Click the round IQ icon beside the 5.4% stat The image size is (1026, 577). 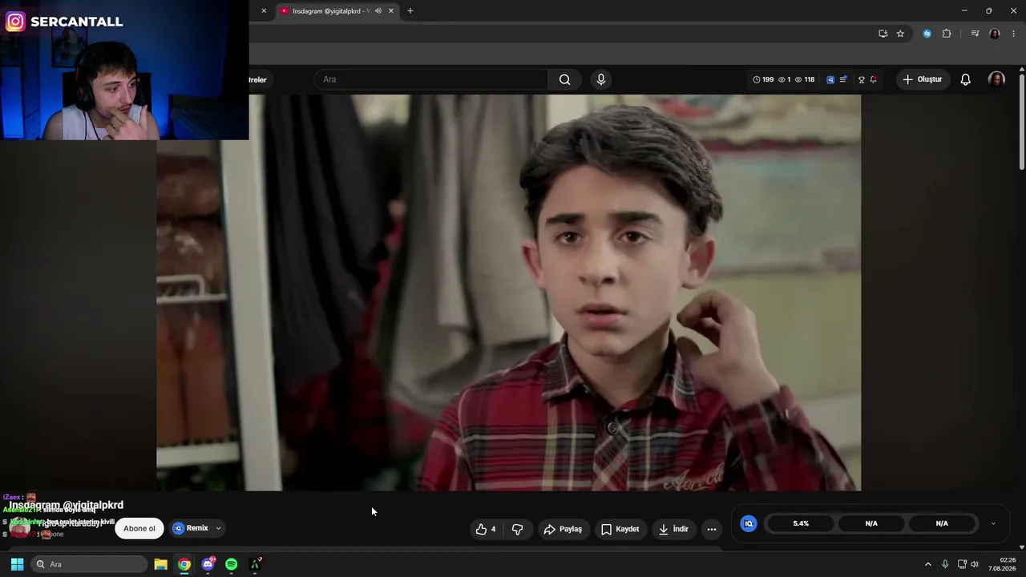coord(749,523)
